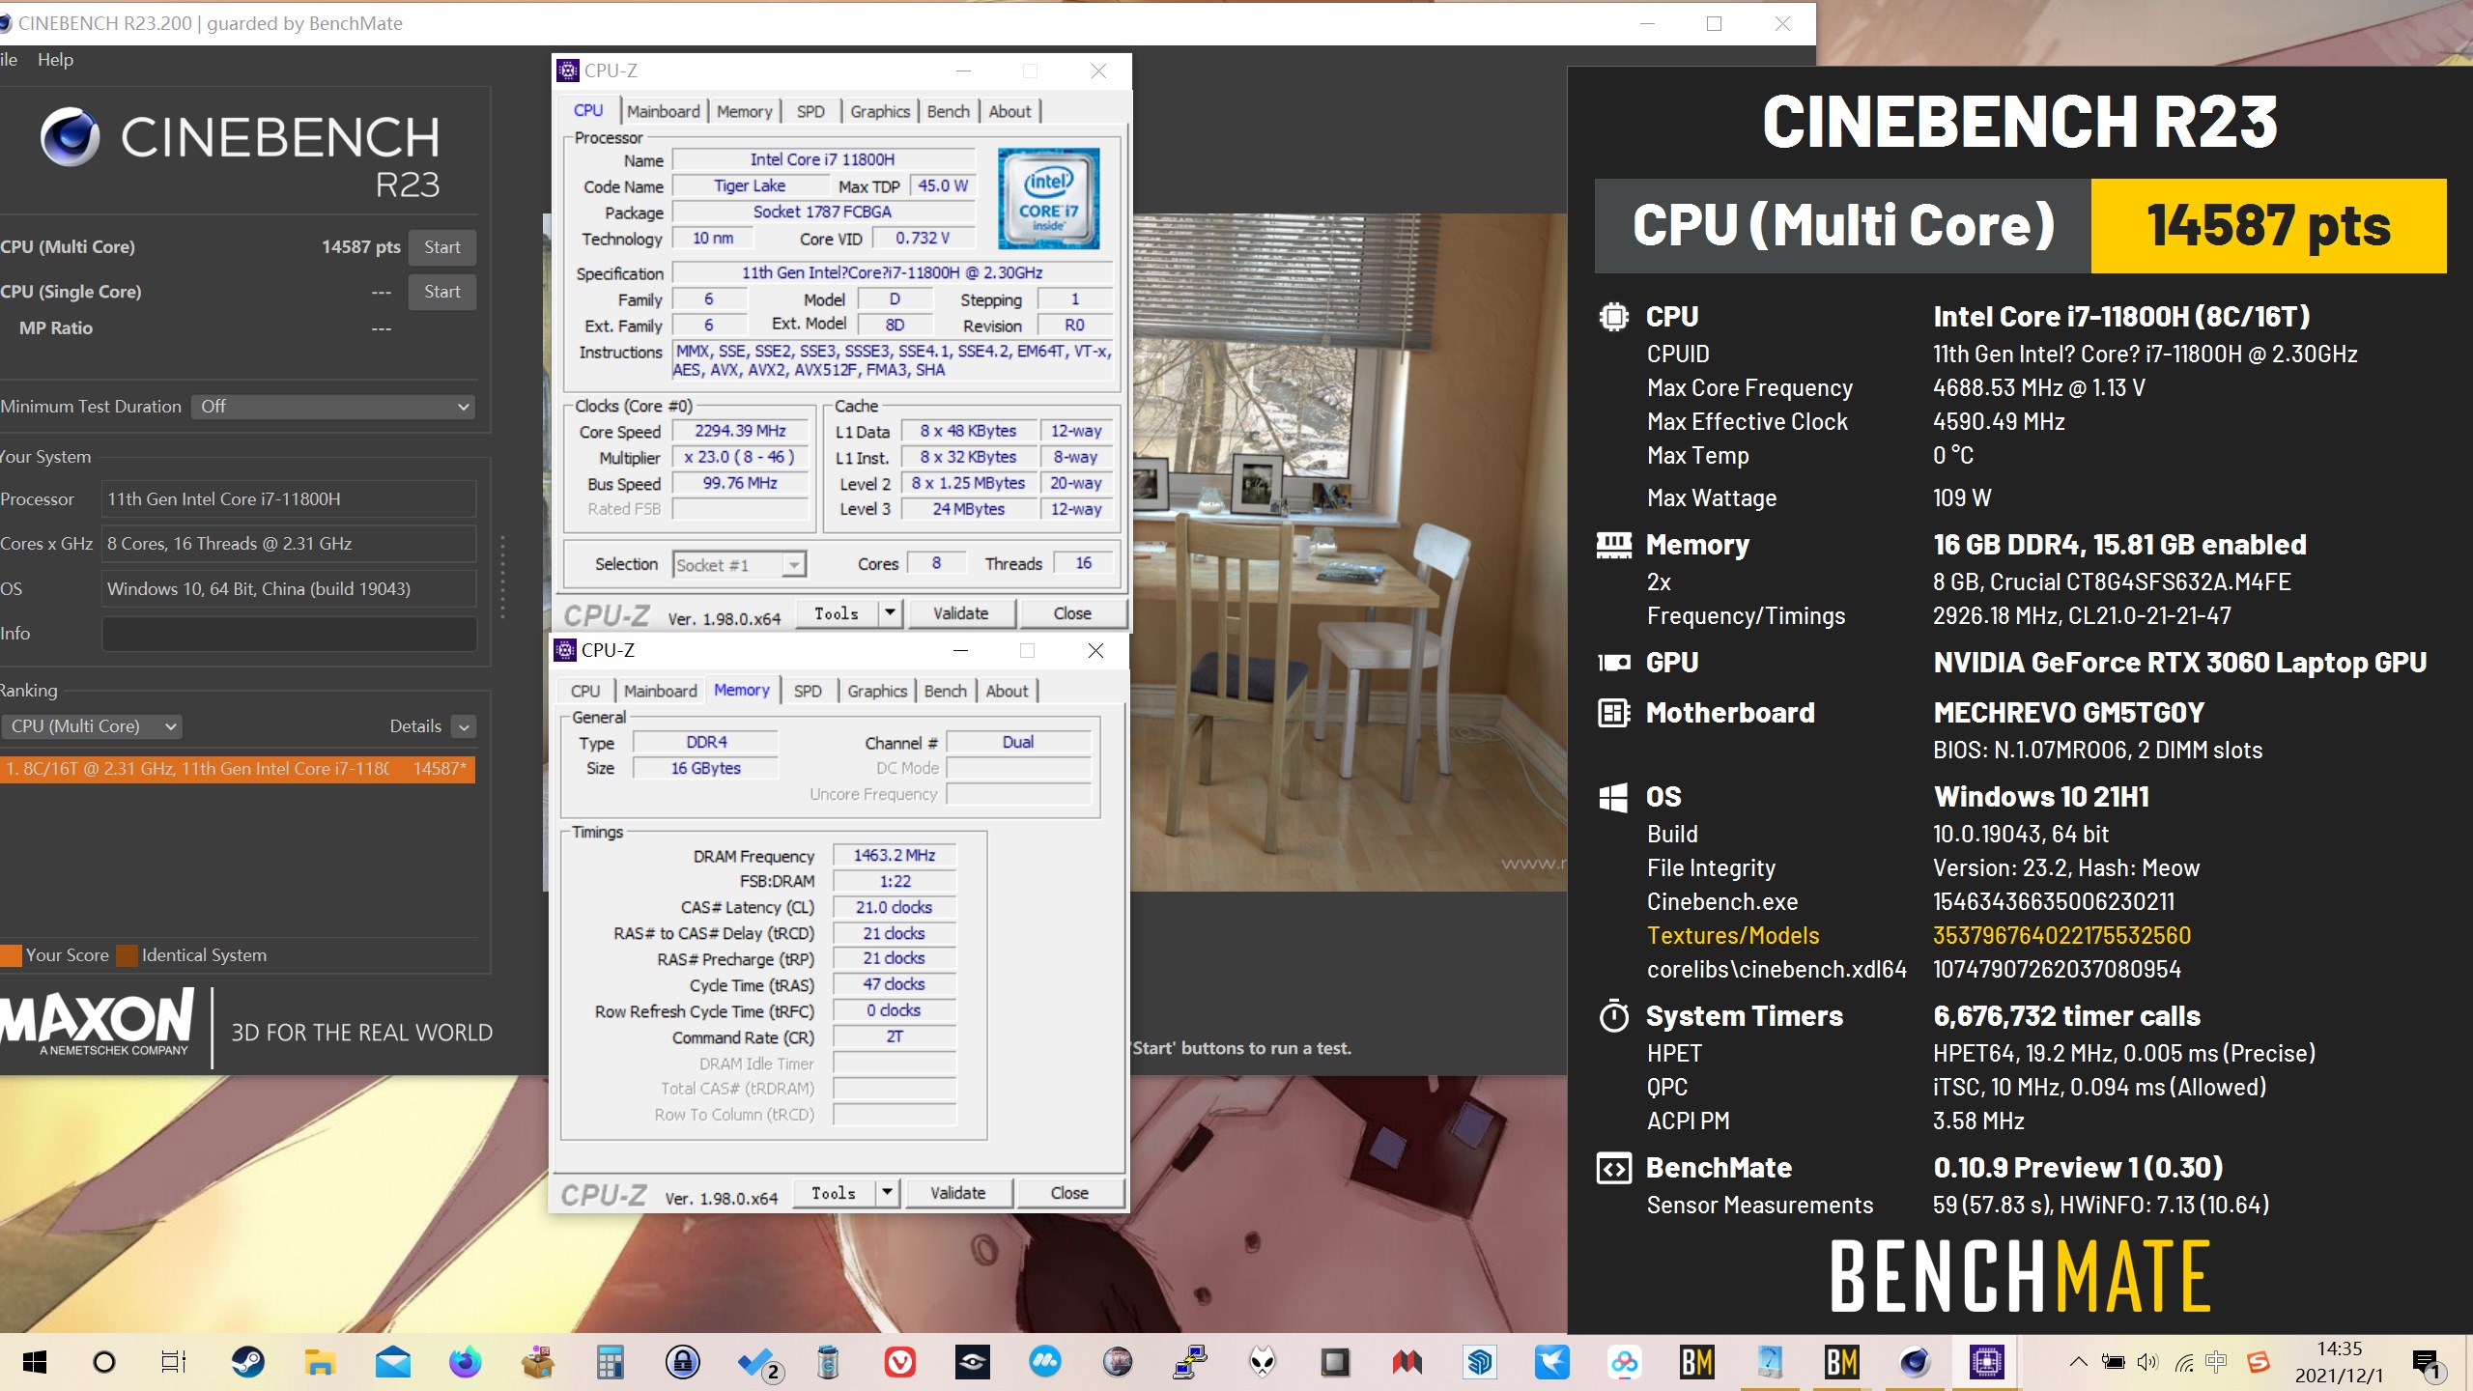Click the Identical System legend swatch
Screen dimensions: 2473x1391
click(127, 955)
